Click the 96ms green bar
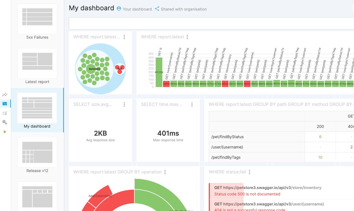354x211 pixels. click(277, 83)
